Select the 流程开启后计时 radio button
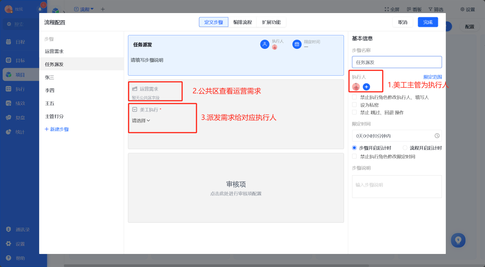This screenshot has width=485, height=267. point(405,147)
